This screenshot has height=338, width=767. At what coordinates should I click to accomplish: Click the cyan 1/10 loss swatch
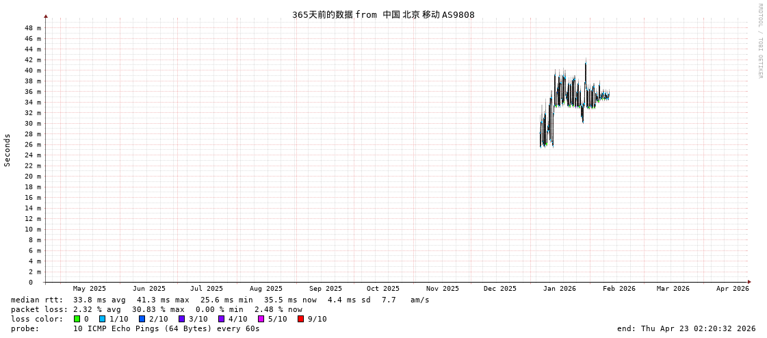pos(103,319)
